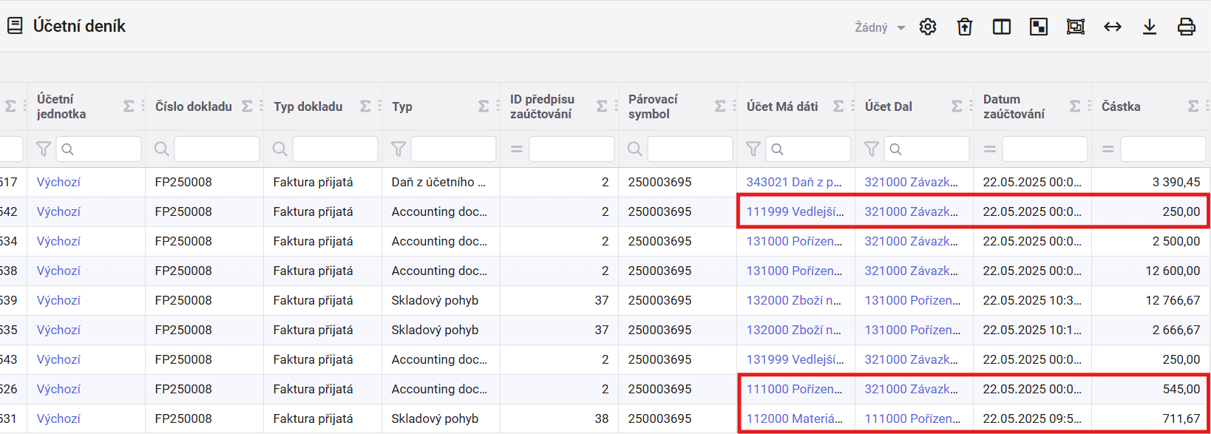
Task: Open filter funnel for Účet Má dáti
Action: click(753, 149)
